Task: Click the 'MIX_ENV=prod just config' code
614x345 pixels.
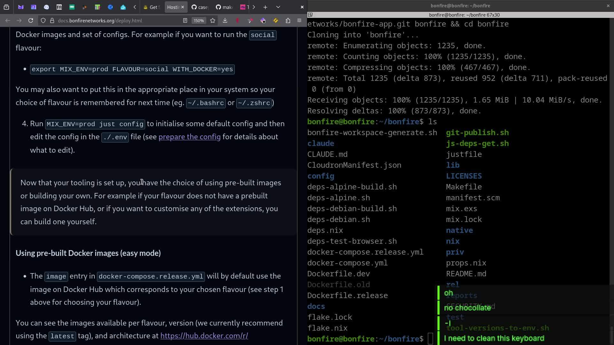Action: tap(95, 124)
